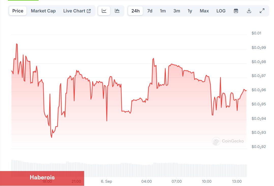Click the $0.0₂95 axis label
The height and width of the screenshot is (186, 274).
click(259, 104)
